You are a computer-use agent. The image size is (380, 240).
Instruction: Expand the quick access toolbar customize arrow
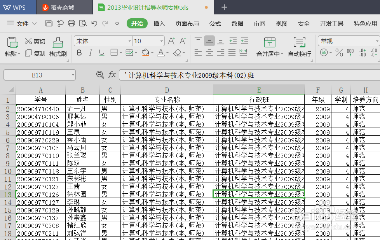pos(117,24)
